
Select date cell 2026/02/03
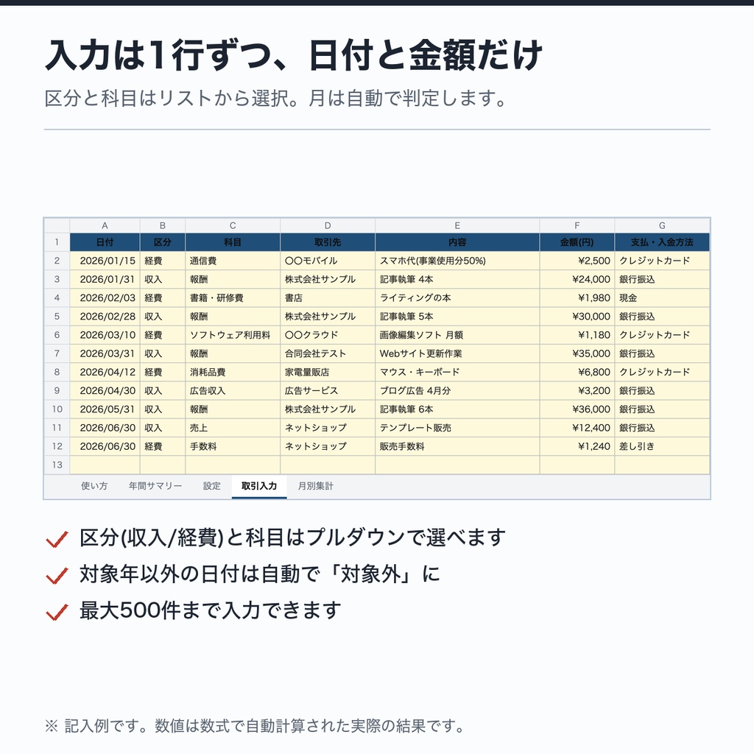[105, 298]
